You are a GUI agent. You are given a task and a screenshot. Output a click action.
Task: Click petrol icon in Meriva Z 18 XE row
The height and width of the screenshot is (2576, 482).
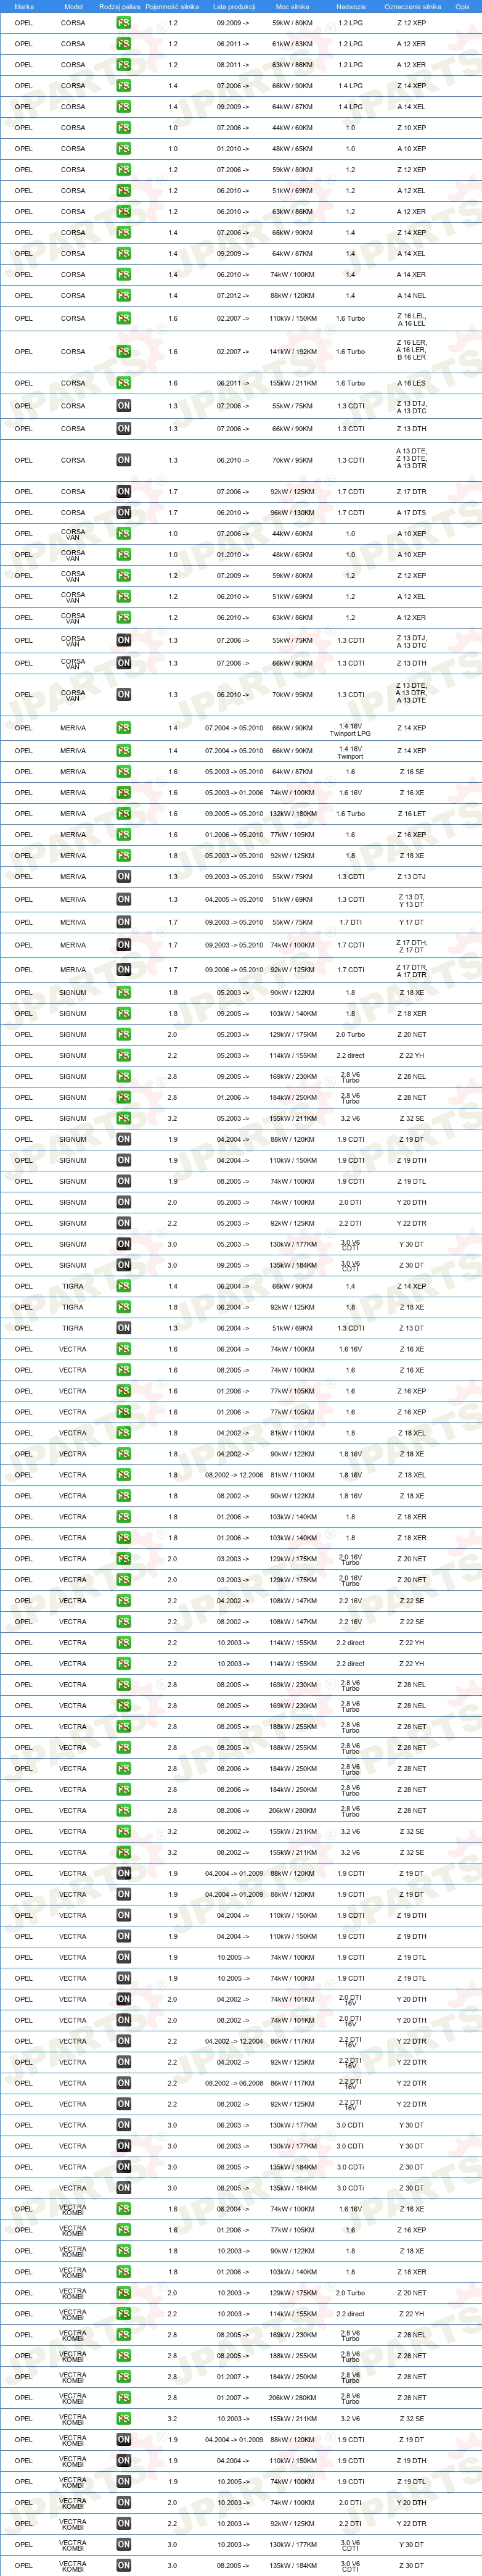point(123,855)
